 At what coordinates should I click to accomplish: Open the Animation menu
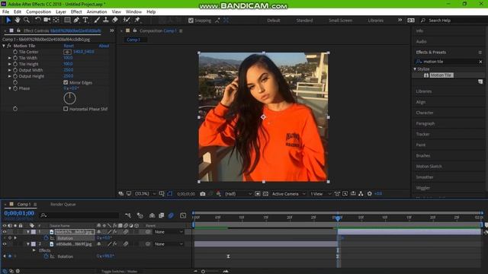click(97, 12)
